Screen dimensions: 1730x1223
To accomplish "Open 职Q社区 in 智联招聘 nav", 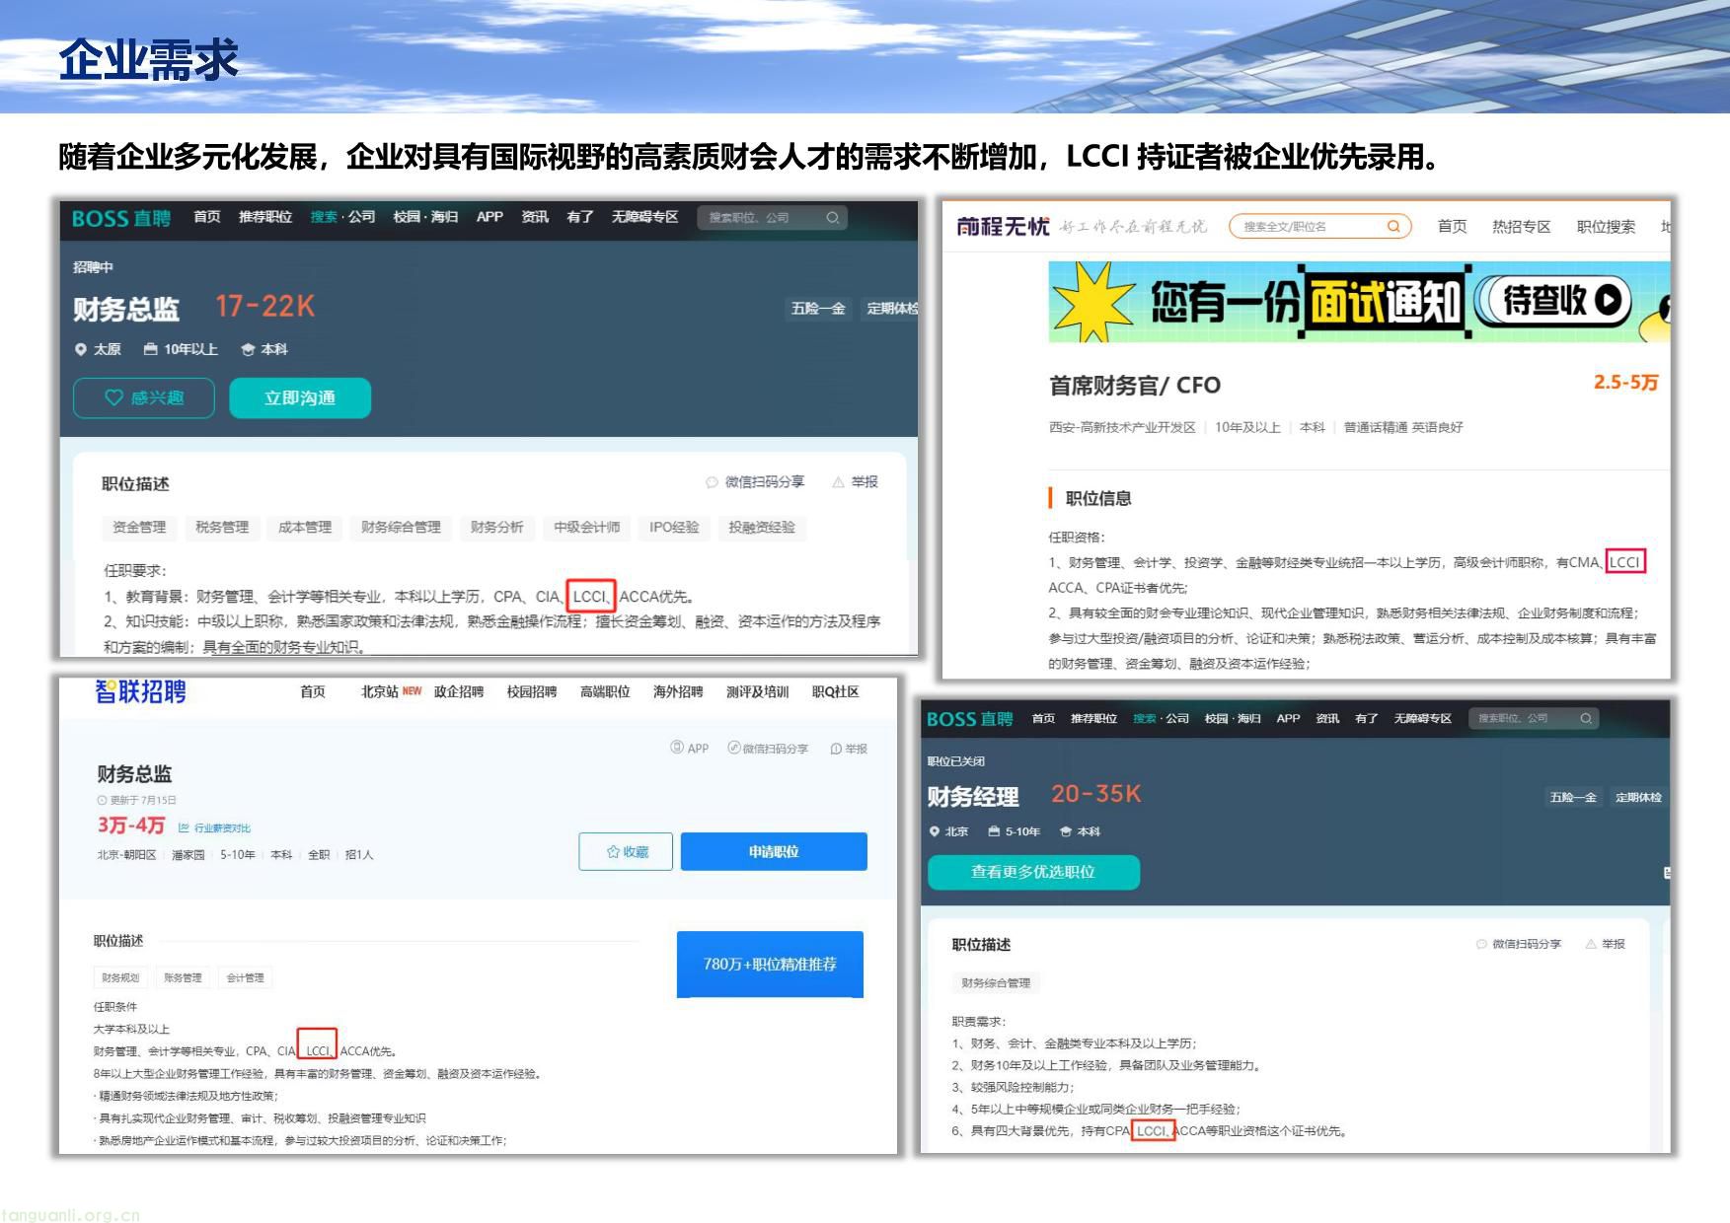I will (835, 691).
